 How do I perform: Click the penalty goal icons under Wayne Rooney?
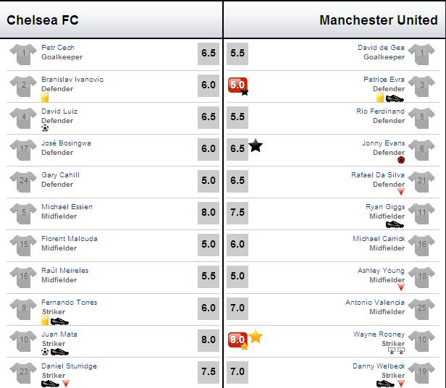(396, 351)
